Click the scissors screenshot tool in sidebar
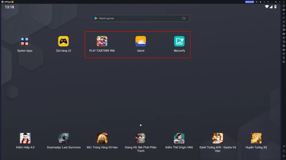The image size is (286, 160). pyautogui.click(x=284, y=38)
